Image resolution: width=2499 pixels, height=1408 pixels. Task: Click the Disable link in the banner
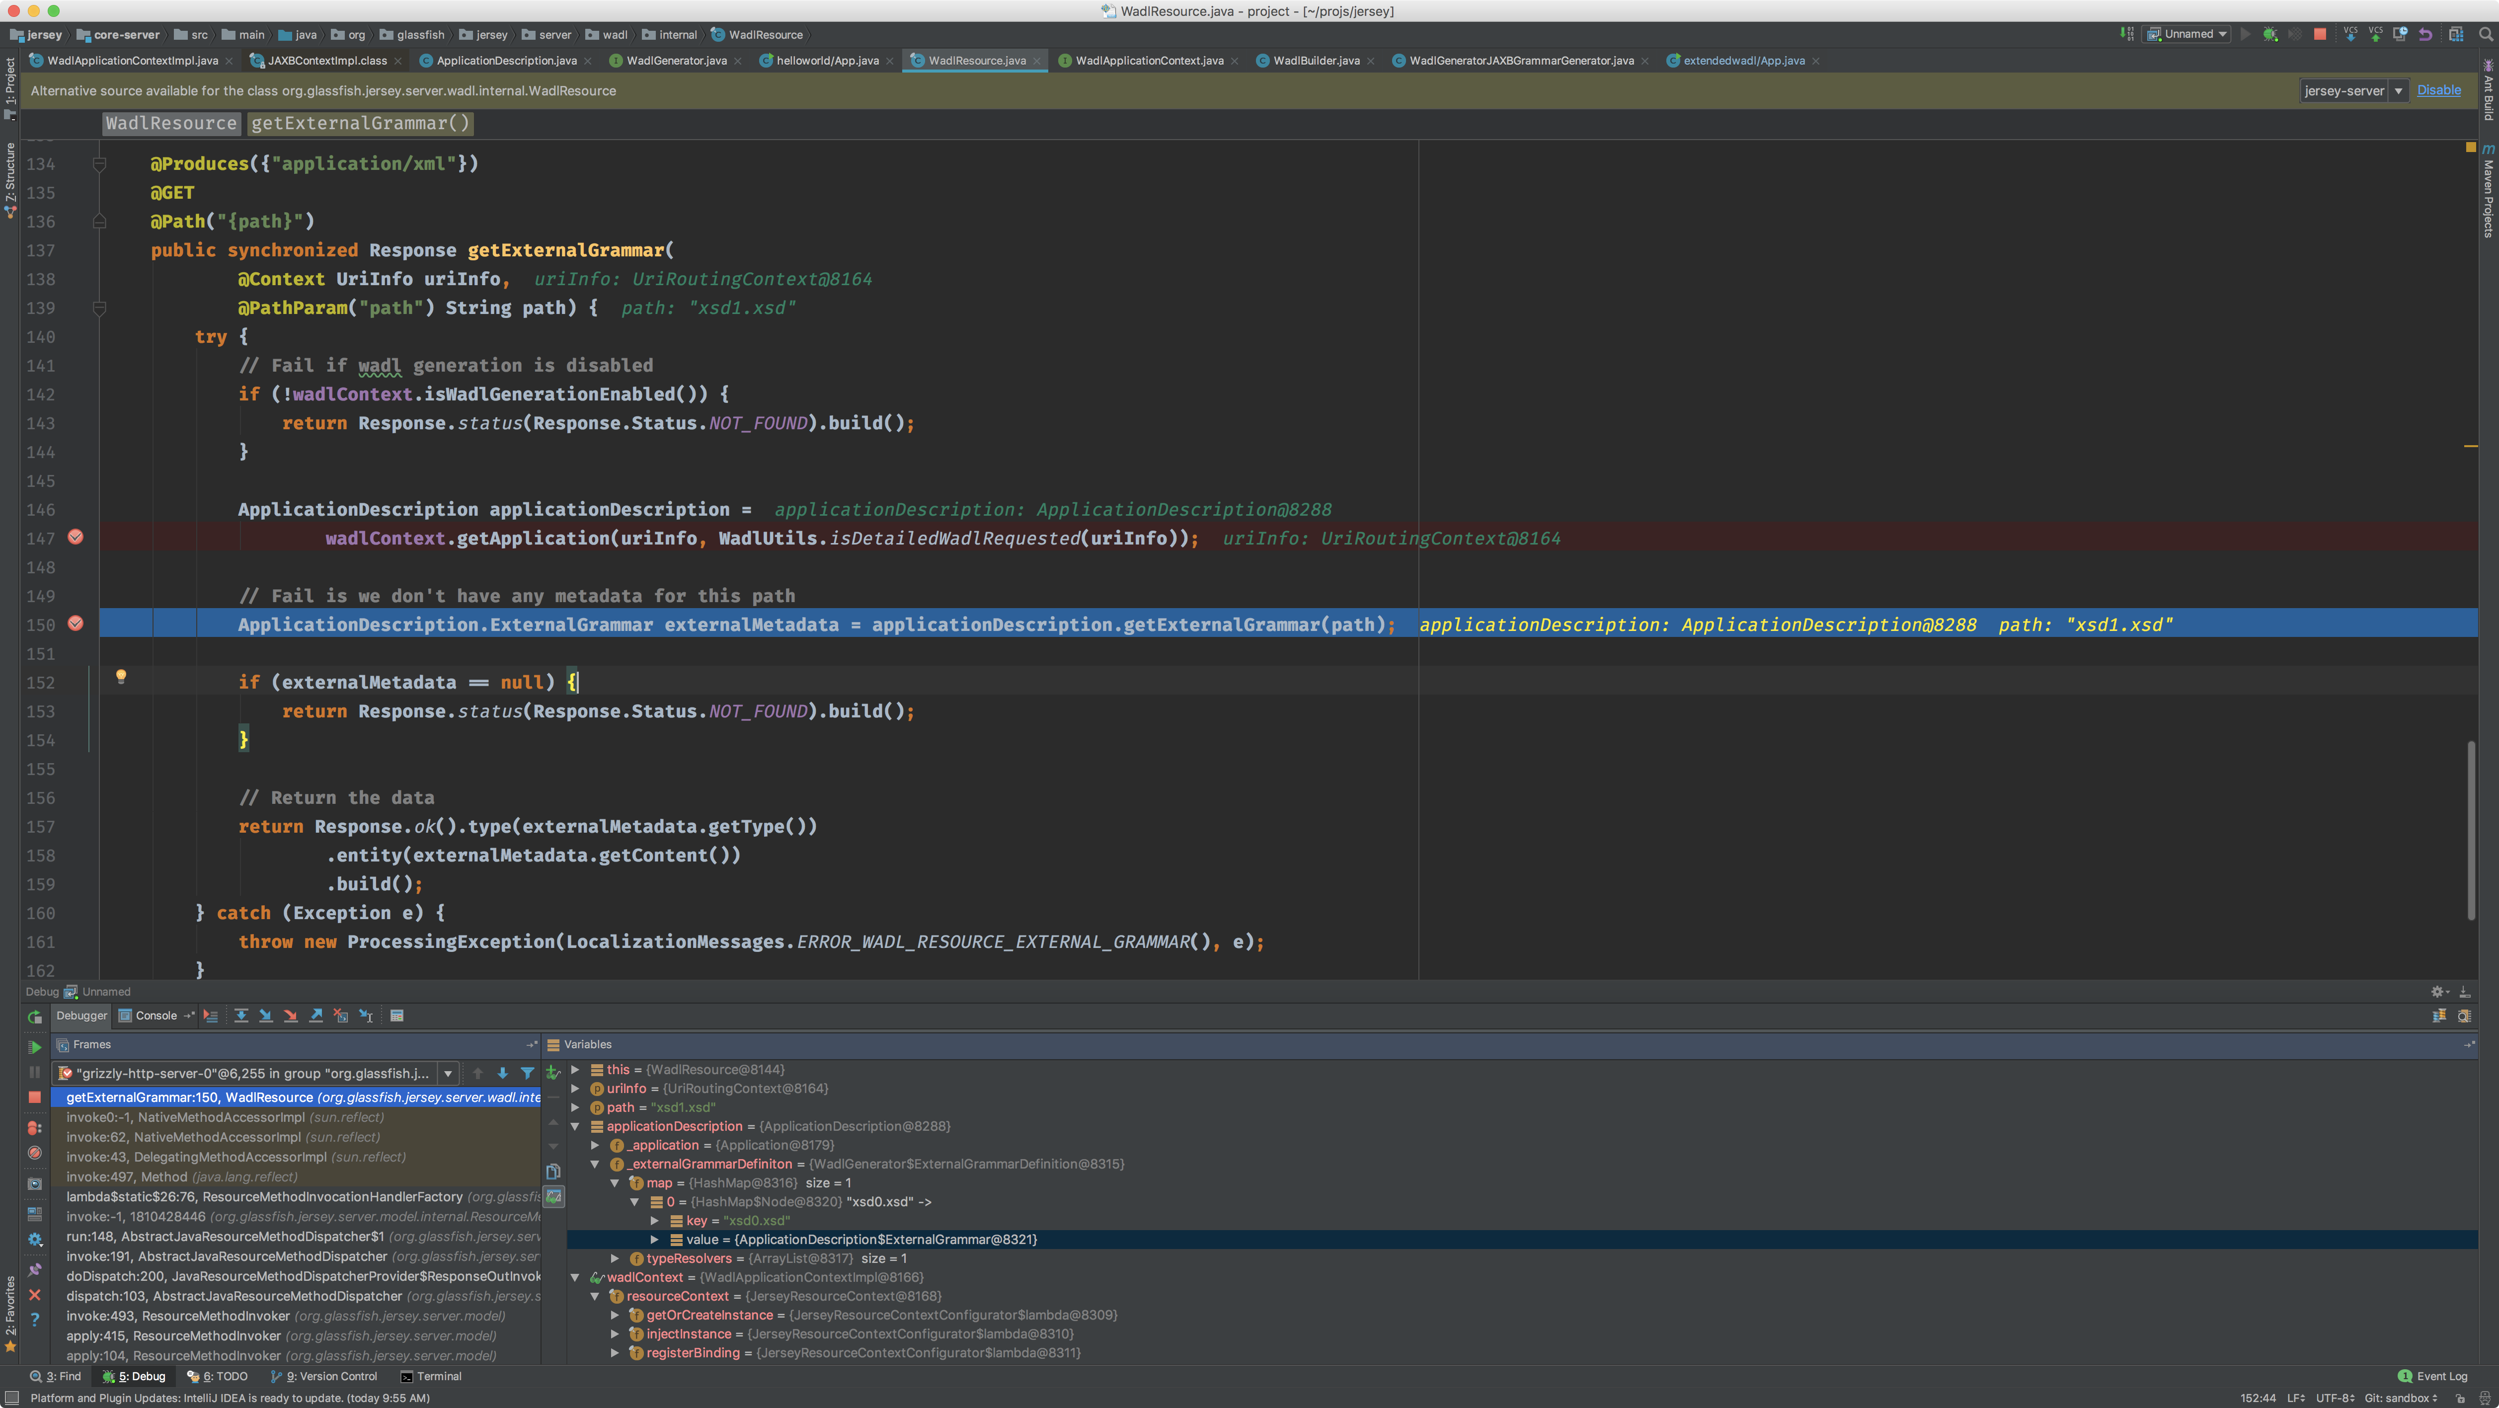click(2438, 90)
